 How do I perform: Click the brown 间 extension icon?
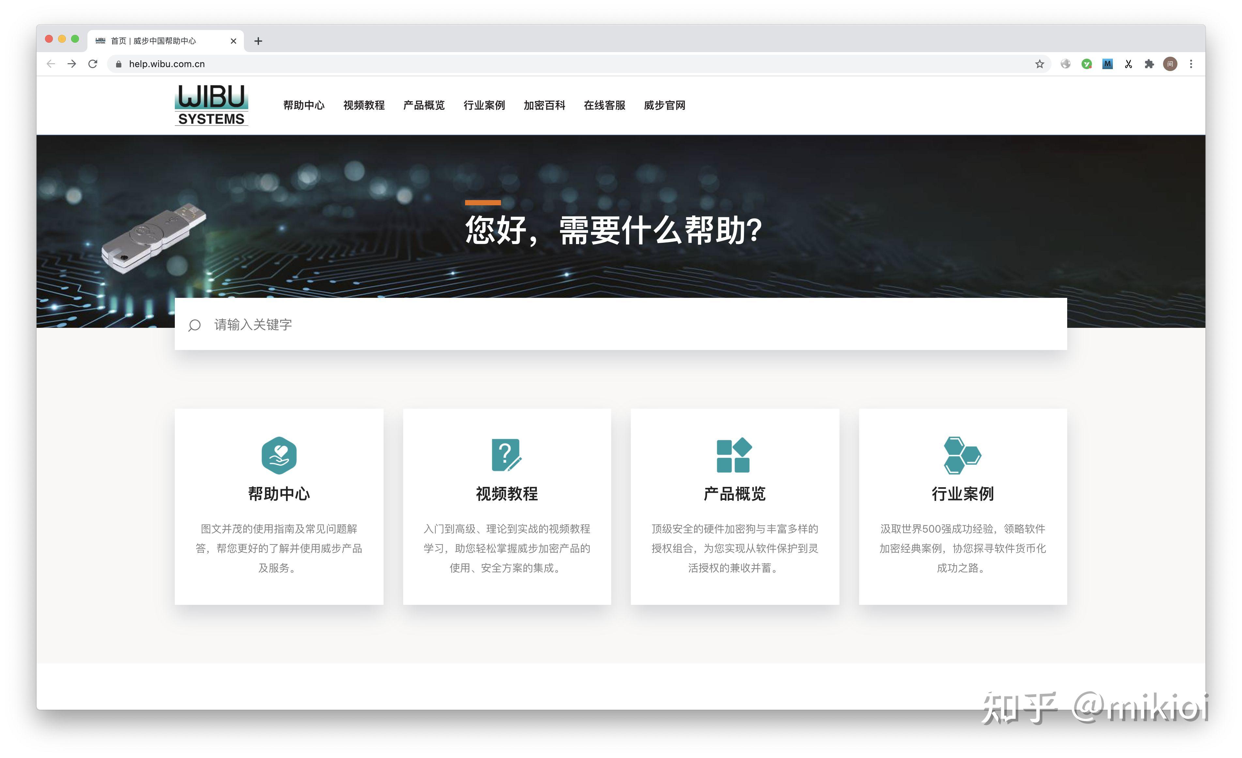click(x=1170, y=64)
